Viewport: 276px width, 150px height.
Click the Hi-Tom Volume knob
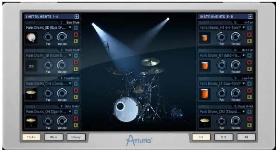pyautogui.click(x=236, y=37)
